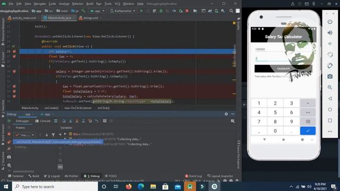This screenshot has height=191, width=340.
Task: Collapse the onClick method fold marker in gutter
Action: tap(19, 46)
